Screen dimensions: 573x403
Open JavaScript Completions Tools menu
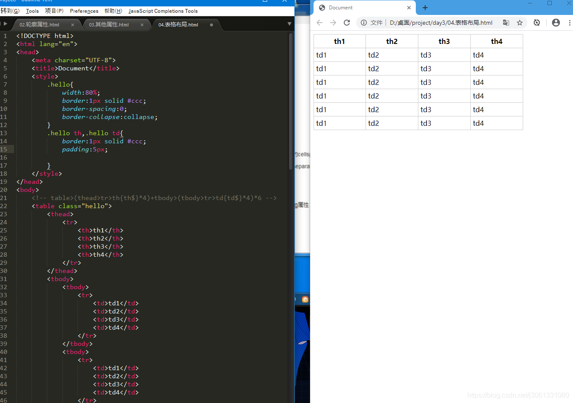pos(163,11)
